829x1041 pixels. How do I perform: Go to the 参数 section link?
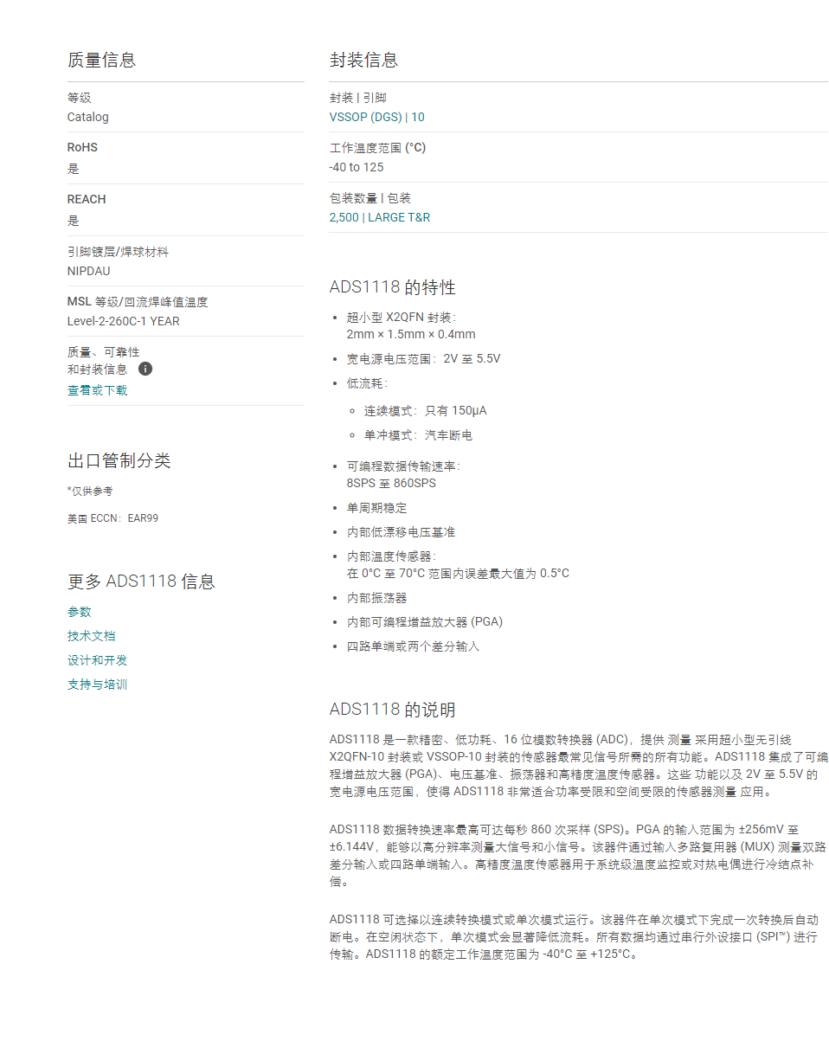79,612
